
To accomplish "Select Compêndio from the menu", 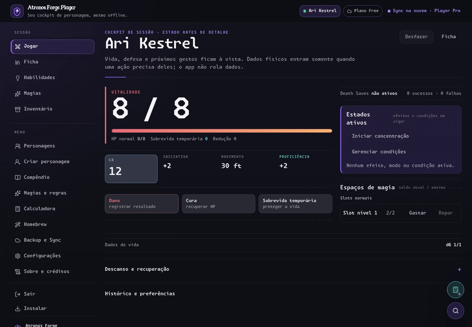I will point(52,178).
